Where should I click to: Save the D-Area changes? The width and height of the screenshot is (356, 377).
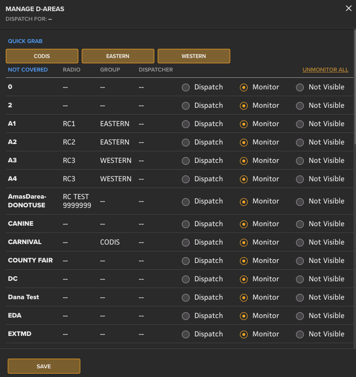44,366
